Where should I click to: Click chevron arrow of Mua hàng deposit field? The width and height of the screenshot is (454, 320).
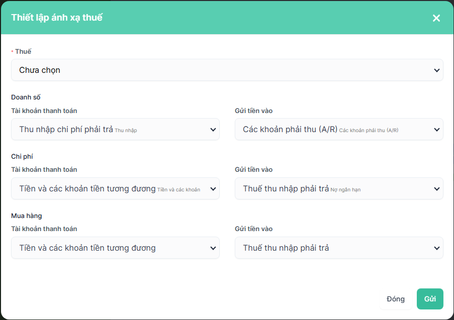[x=436, y=248]
